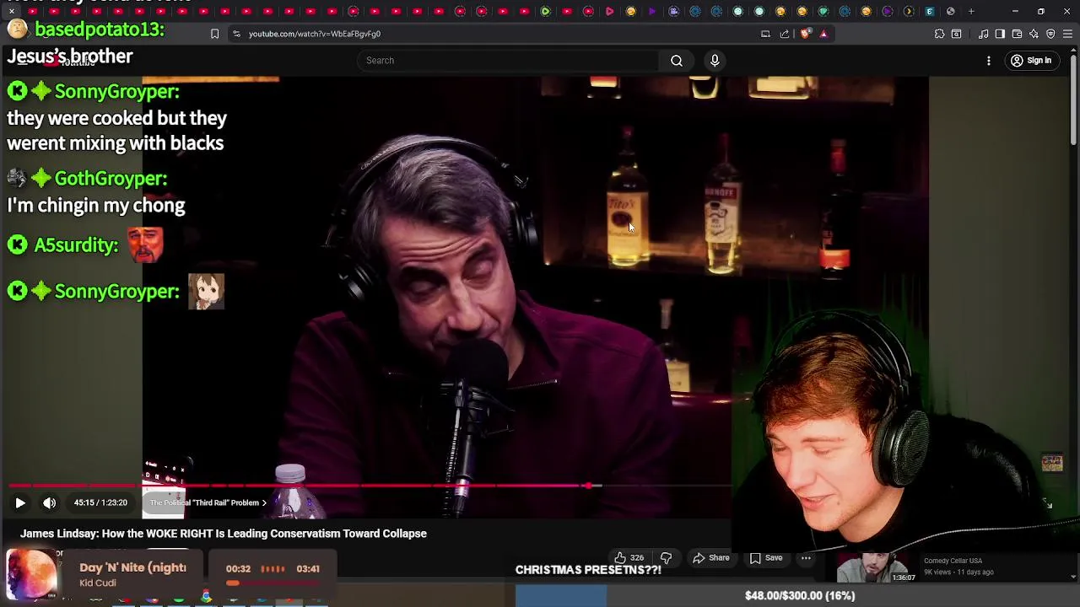This screenshot has height=607, width=1080.
Task: Click the 45:15 / 1:23:20 time display
Action: tap(100, 502)
